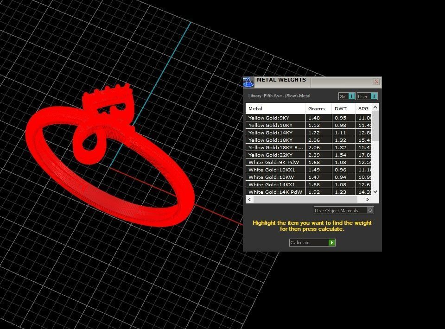
Task: Select the Yellow Gold:10KY row
Action: 309,125
